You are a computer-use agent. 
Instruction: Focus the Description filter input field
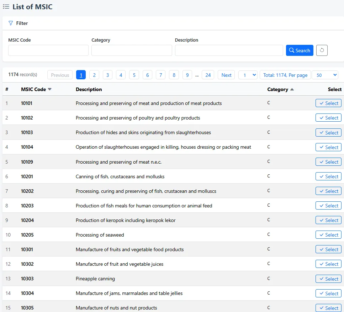coord(229,50)
